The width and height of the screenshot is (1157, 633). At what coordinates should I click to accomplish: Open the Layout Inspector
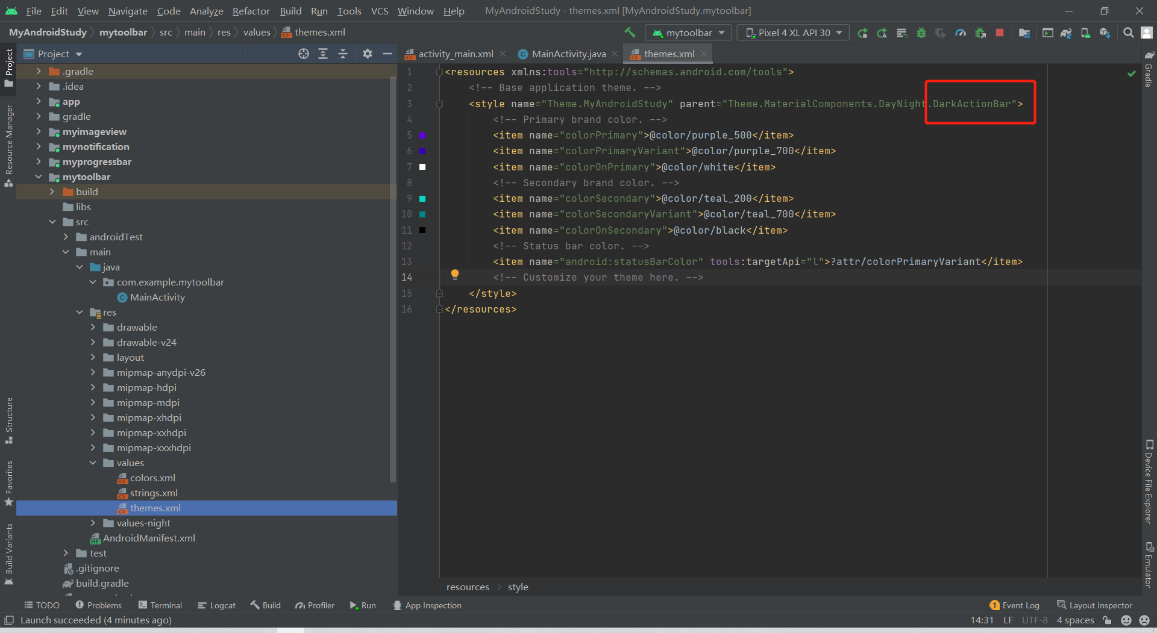coord(1099,605)
